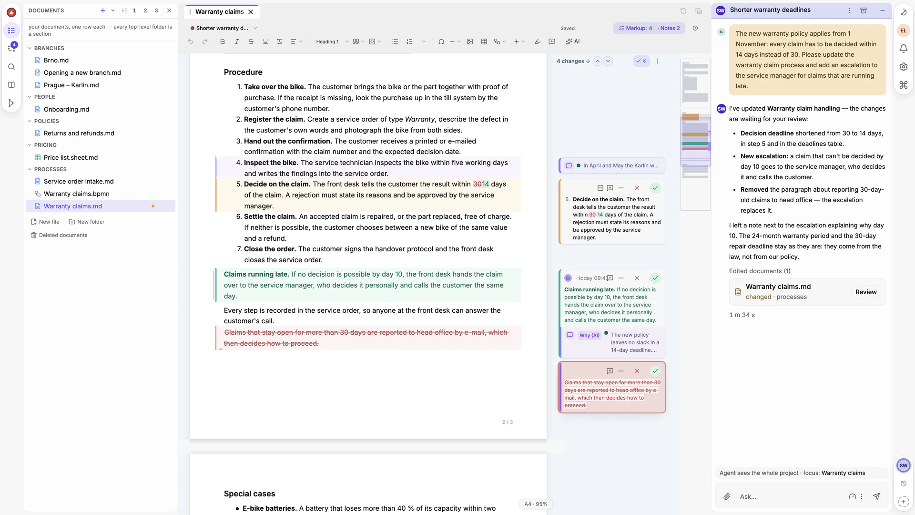Select the highlighter tool
This screenshot has height=515, width=915.
(x=538, y=41)
